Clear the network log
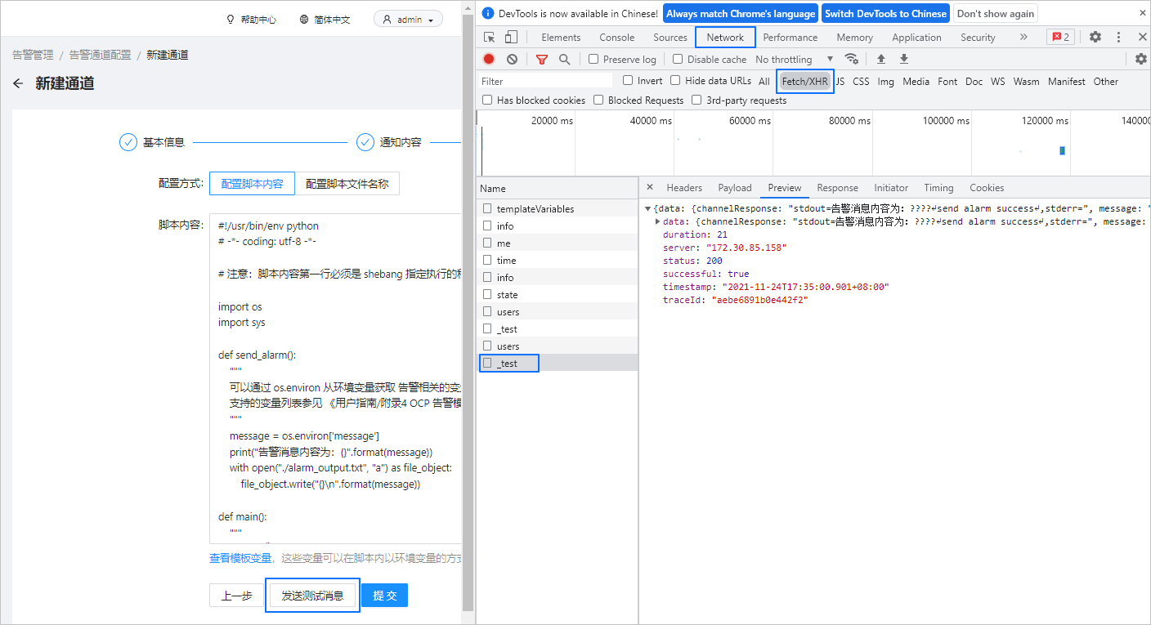 [x=512, y=59]
